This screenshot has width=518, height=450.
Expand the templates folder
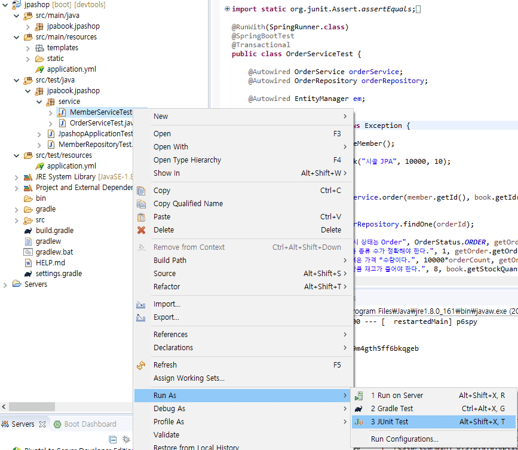(x=28, y=48)
